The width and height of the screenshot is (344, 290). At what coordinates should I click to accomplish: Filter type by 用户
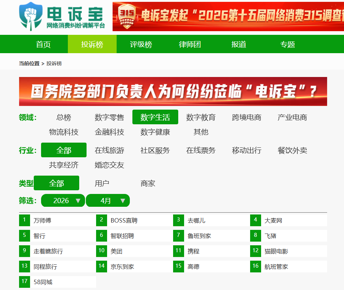(102, 183)
